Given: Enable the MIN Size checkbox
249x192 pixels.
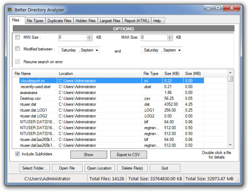Looking at the screenshot, I should pyautogui.click(x=17, y=37).
